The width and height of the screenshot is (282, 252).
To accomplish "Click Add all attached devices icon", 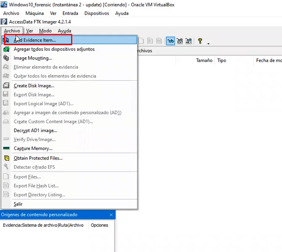I will (6, 49).
